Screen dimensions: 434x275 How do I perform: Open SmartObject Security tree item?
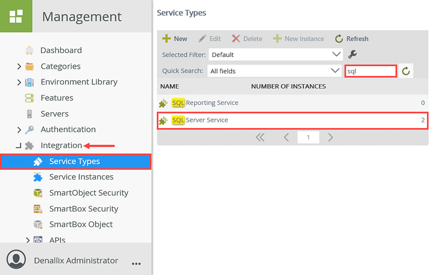pos(89,193)
